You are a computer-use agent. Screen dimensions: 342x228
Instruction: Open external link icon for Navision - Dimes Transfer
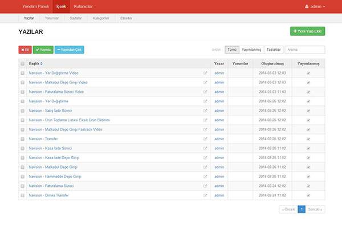(x=205, y=196)
